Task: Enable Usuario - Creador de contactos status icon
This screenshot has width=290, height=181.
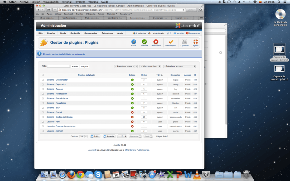Action: (132, 126)
